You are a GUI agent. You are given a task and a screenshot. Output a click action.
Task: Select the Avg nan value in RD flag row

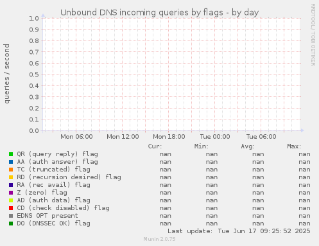click(x=258, y=177)
